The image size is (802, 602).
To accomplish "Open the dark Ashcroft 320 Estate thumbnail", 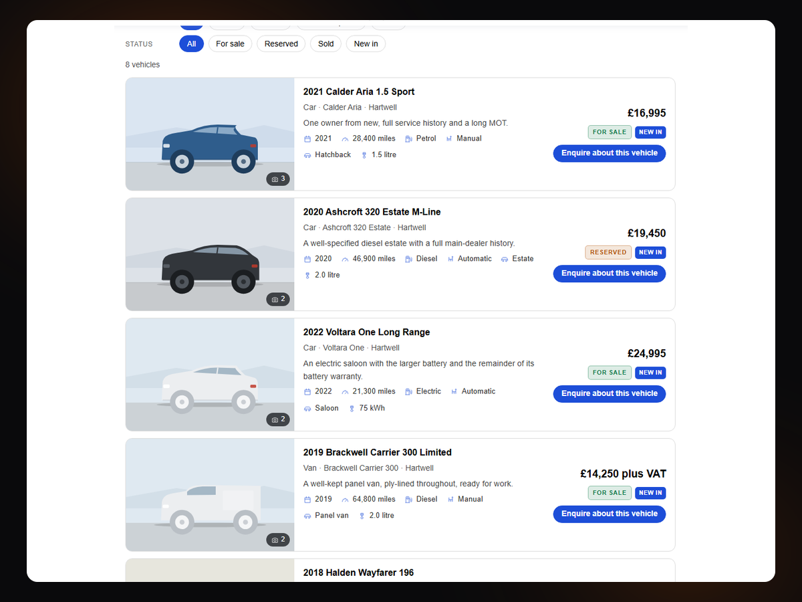I will [x=210, y=254].
